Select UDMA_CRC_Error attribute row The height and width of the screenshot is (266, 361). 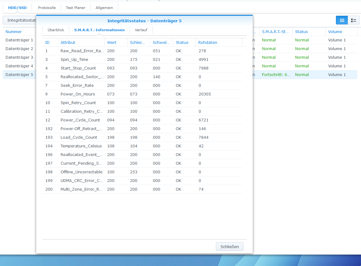(x=142, y=181)
